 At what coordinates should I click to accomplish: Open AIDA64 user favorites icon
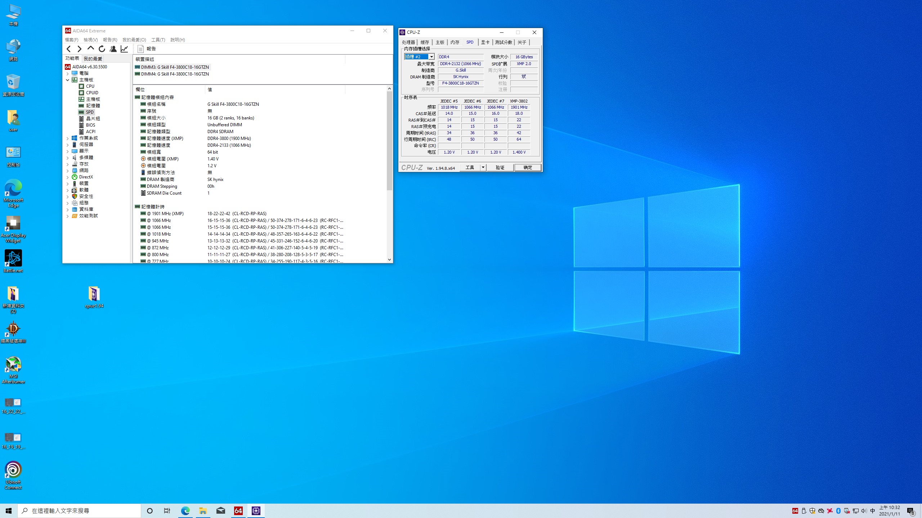[x=113, y=49]
